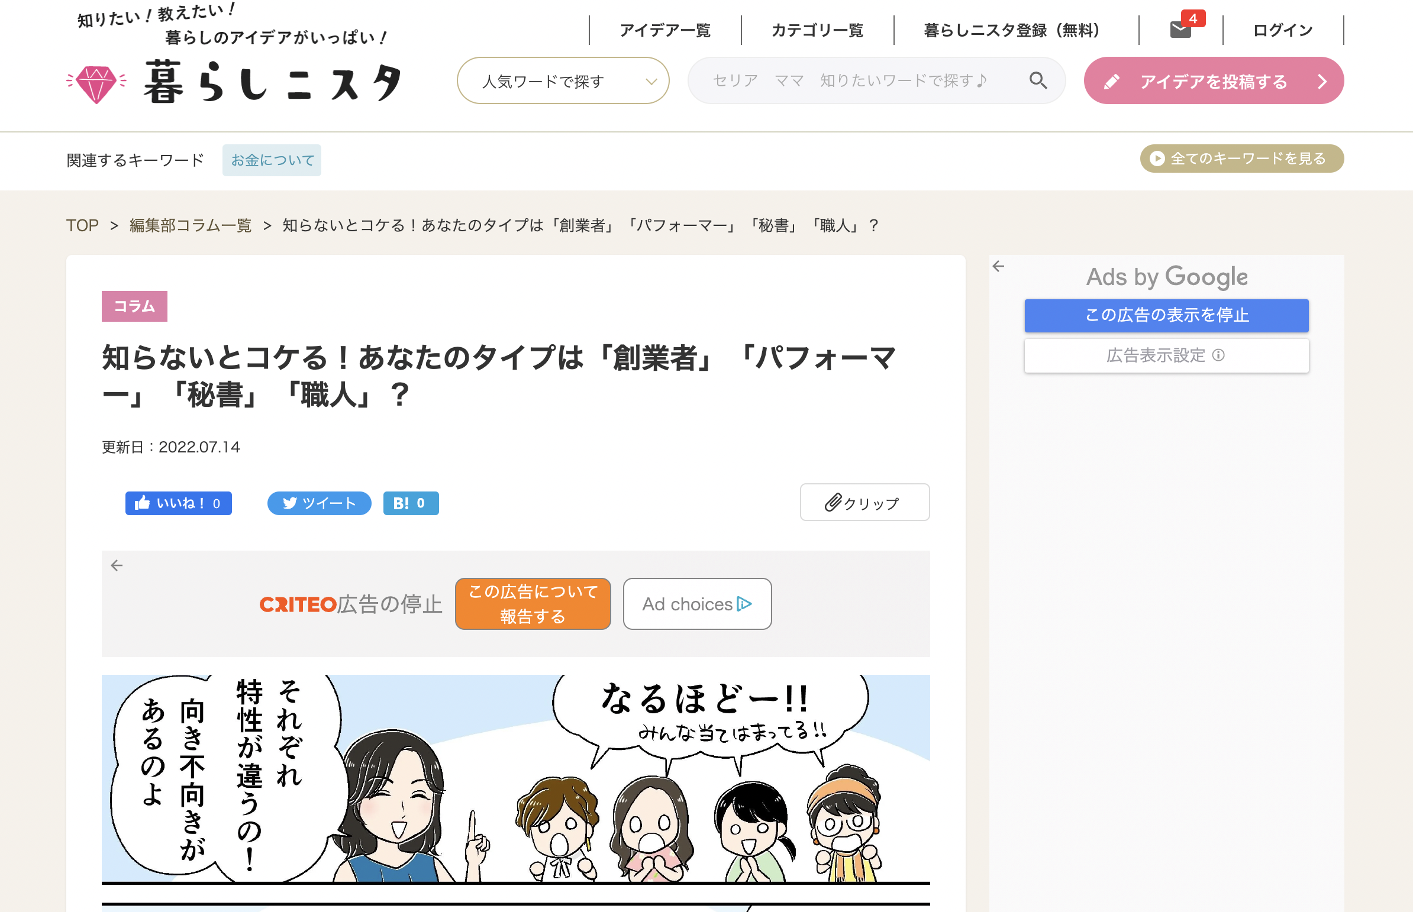Image resolution: width=1413 pixels, height=912 pixels.
Task: Click the search magnifier icon
Action: pos(1038,80)
